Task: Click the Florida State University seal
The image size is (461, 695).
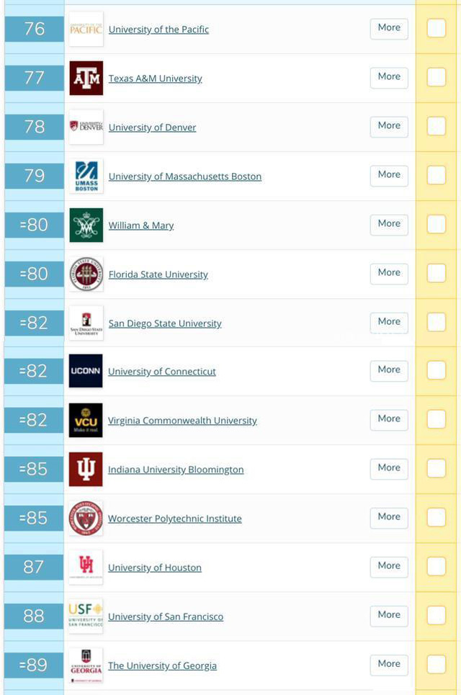Action: tap(86, 274)
